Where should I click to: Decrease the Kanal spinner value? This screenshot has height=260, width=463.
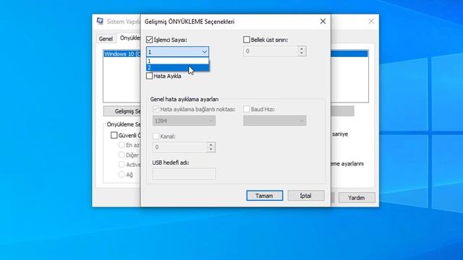point(211,149)
